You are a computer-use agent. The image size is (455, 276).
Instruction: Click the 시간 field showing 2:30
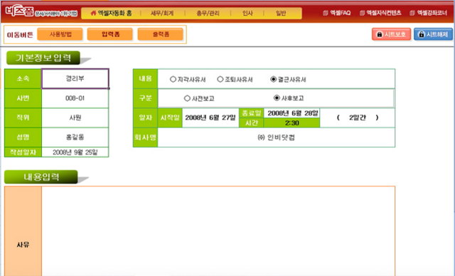tap(292, 123)
